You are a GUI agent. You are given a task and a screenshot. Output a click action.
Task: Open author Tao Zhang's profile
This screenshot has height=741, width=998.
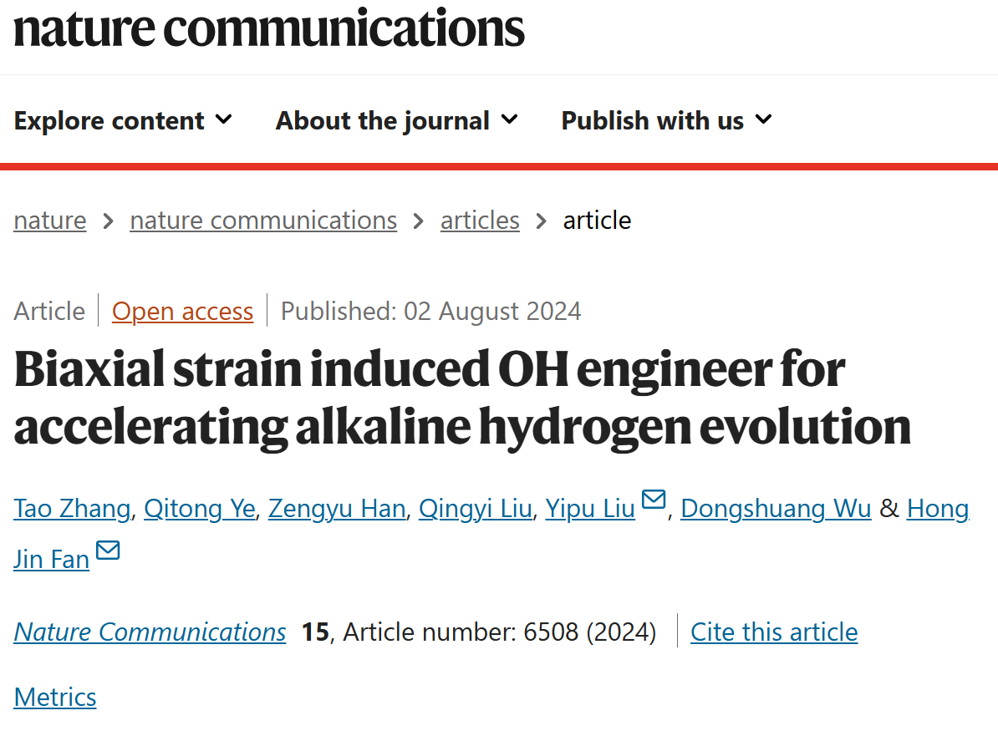pyautogui.click(x=72, y=508)
